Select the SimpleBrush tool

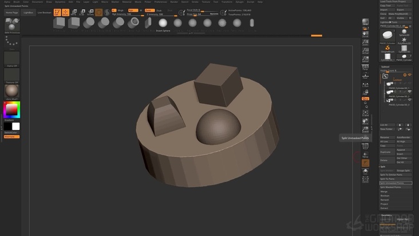pyautogui.click(x=388, y=49)
